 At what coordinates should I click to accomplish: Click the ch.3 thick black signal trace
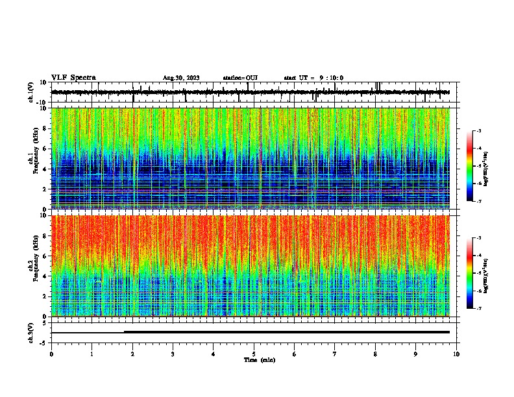[287, 332]
